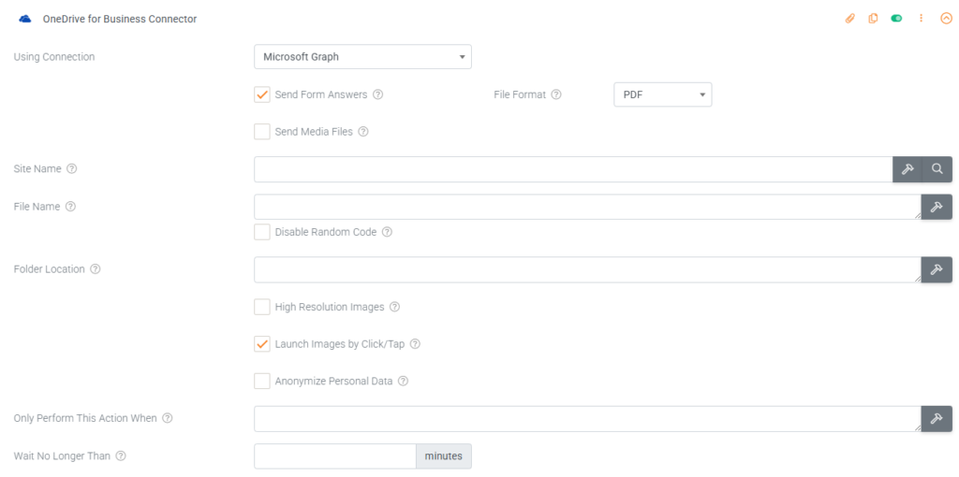Show help for Send Form Answers
The height and width of the screenshot is (477, 959).
tap(378, 94)
